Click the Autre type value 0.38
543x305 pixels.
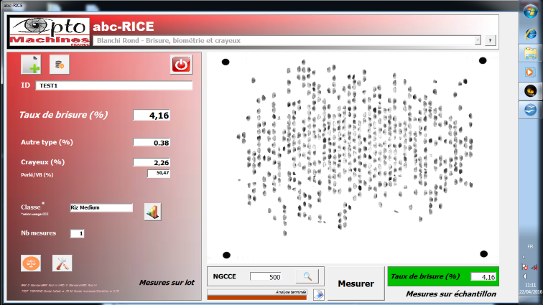point(152,143)
